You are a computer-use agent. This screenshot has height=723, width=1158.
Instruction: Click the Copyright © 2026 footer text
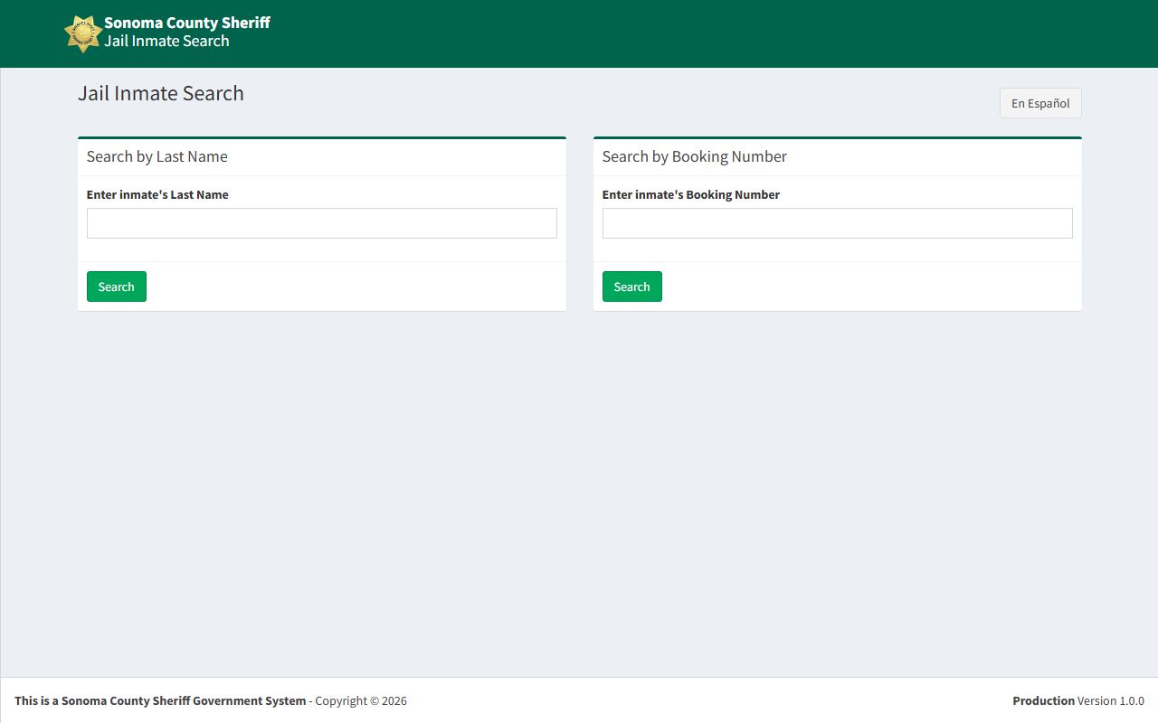tap(361, 700)
